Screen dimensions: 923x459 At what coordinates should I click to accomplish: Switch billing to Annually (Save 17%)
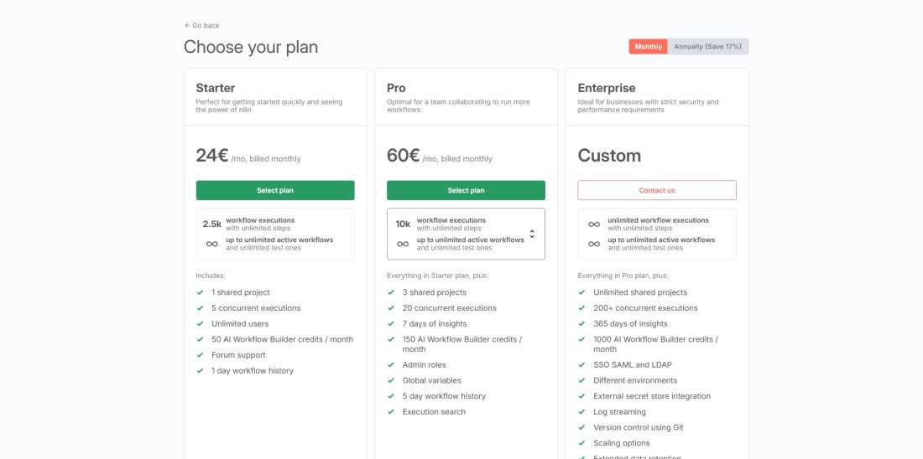[707, 47]
